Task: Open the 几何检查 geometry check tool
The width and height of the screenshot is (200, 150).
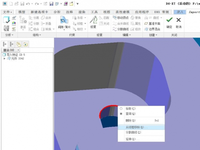Action: [x=6, y=24]
